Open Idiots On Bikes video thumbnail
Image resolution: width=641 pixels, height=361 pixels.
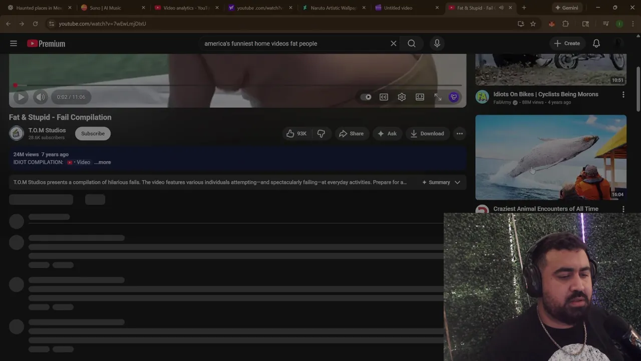click(551, 69)
